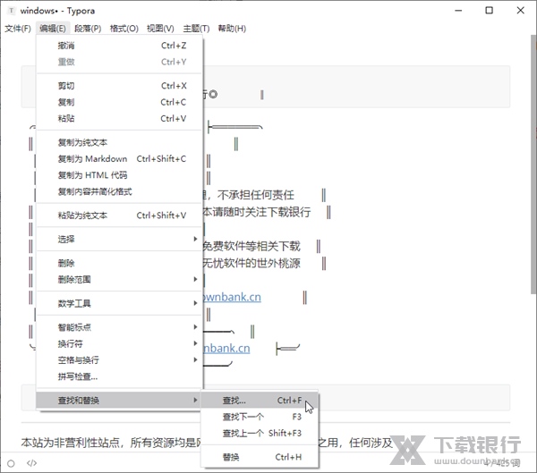The height and width of the screenshot is (473, 537).
Task: Open the 视图(V) menu
Action: tap(160, 29)
